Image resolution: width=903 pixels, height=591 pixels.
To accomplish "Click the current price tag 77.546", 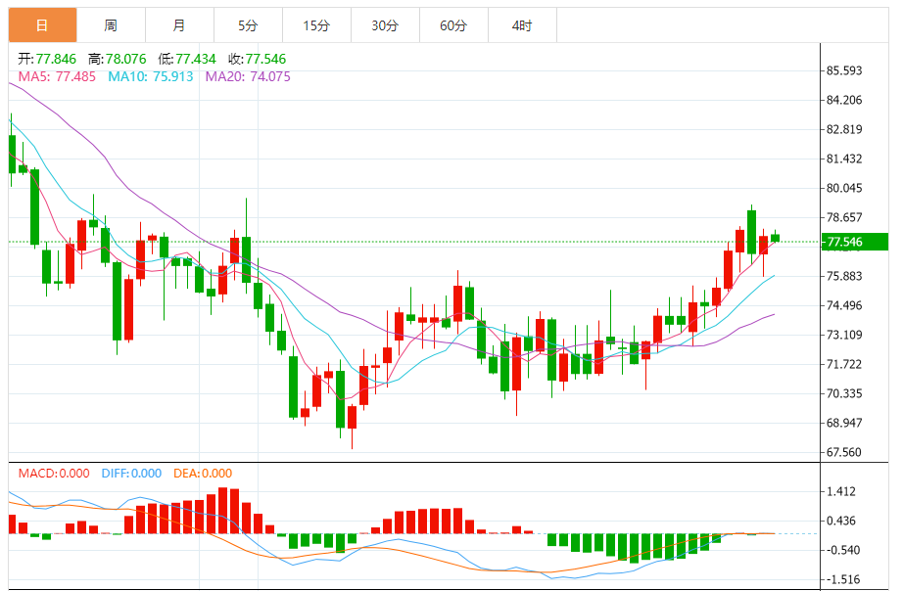I will [x=854, y=242].
